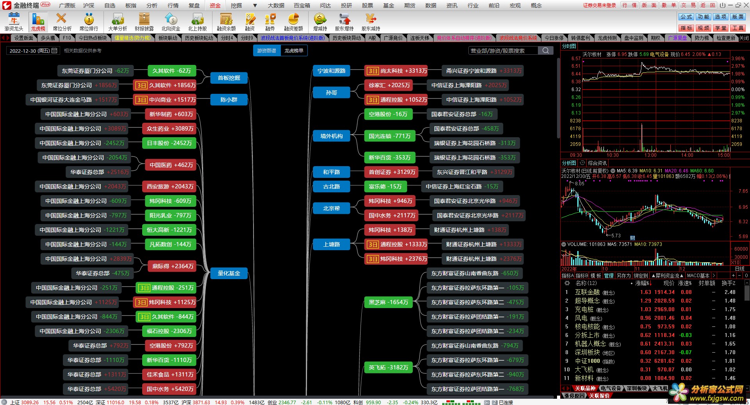The image size is (750, 405).
Task: Expand 量化基金 node
Action: click(229, 273)
